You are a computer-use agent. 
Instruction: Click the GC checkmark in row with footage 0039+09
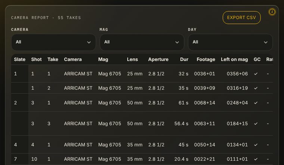click(x=256, y=88)
